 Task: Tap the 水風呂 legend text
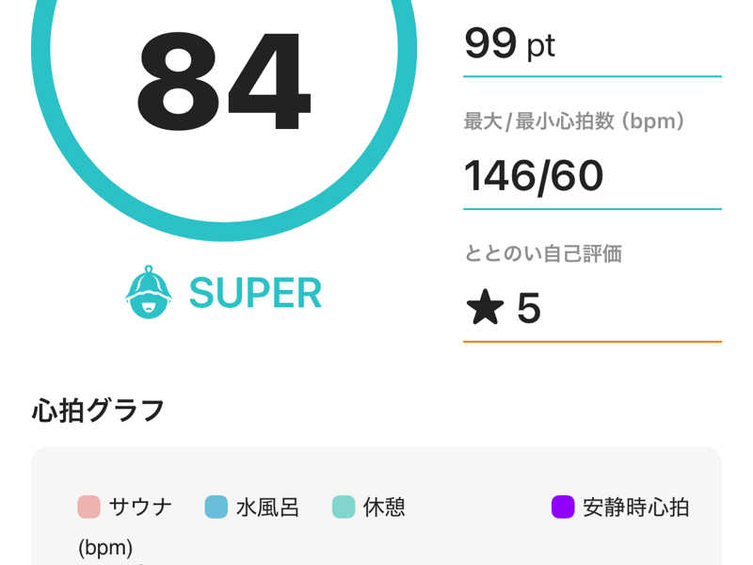click(267, 507)
